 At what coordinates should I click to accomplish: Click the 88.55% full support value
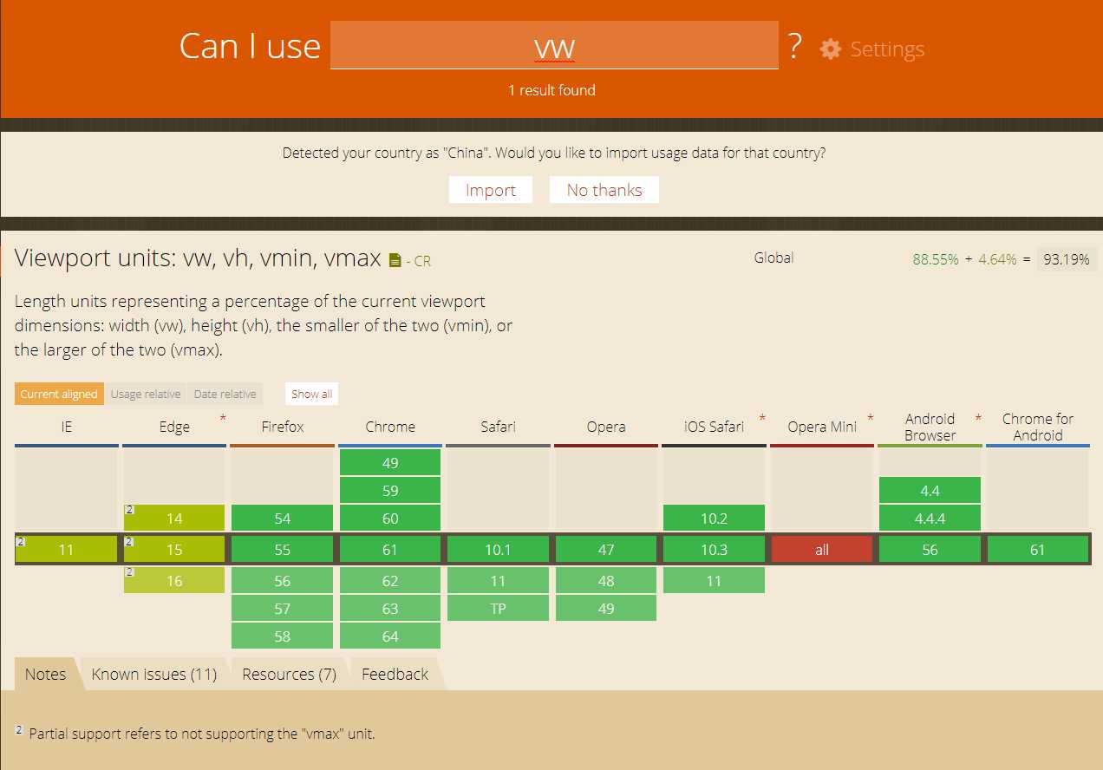(x=936, y=259)
